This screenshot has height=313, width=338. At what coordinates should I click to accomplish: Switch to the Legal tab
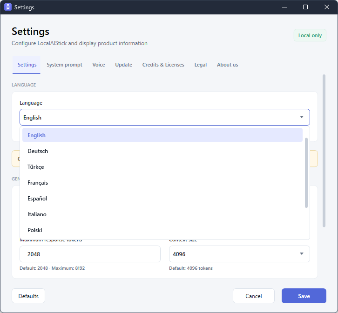click(201, 65)
